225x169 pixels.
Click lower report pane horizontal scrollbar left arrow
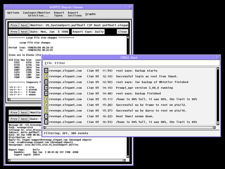click(x=9, y=160)
